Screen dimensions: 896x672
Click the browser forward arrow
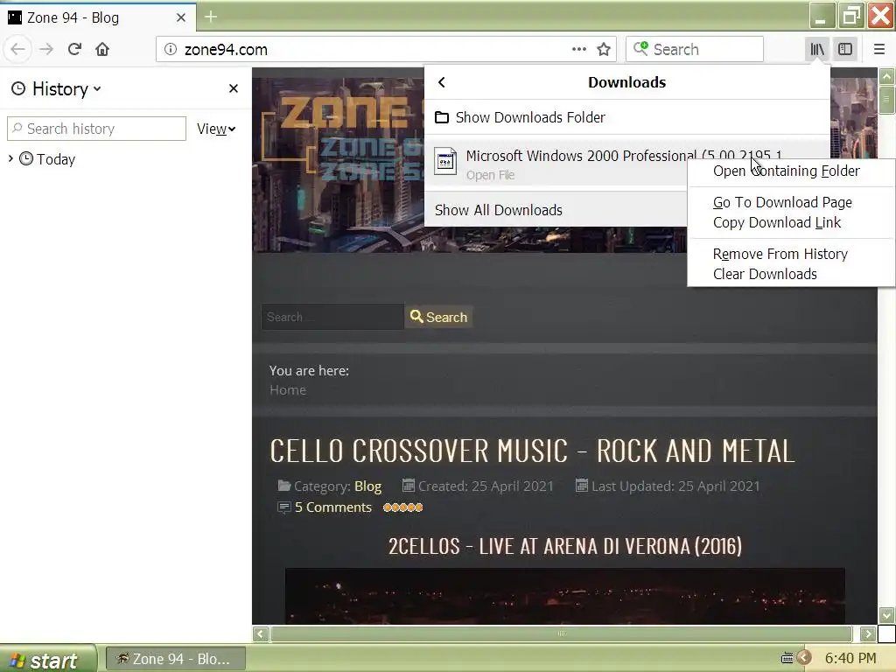click(46, 49)
